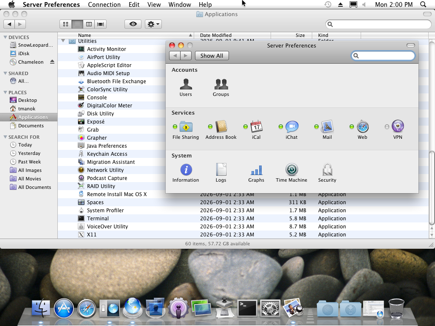Screen dimensions: 435x326
Task: Open Terminal from the Dock
Action: tap(247, 308)
